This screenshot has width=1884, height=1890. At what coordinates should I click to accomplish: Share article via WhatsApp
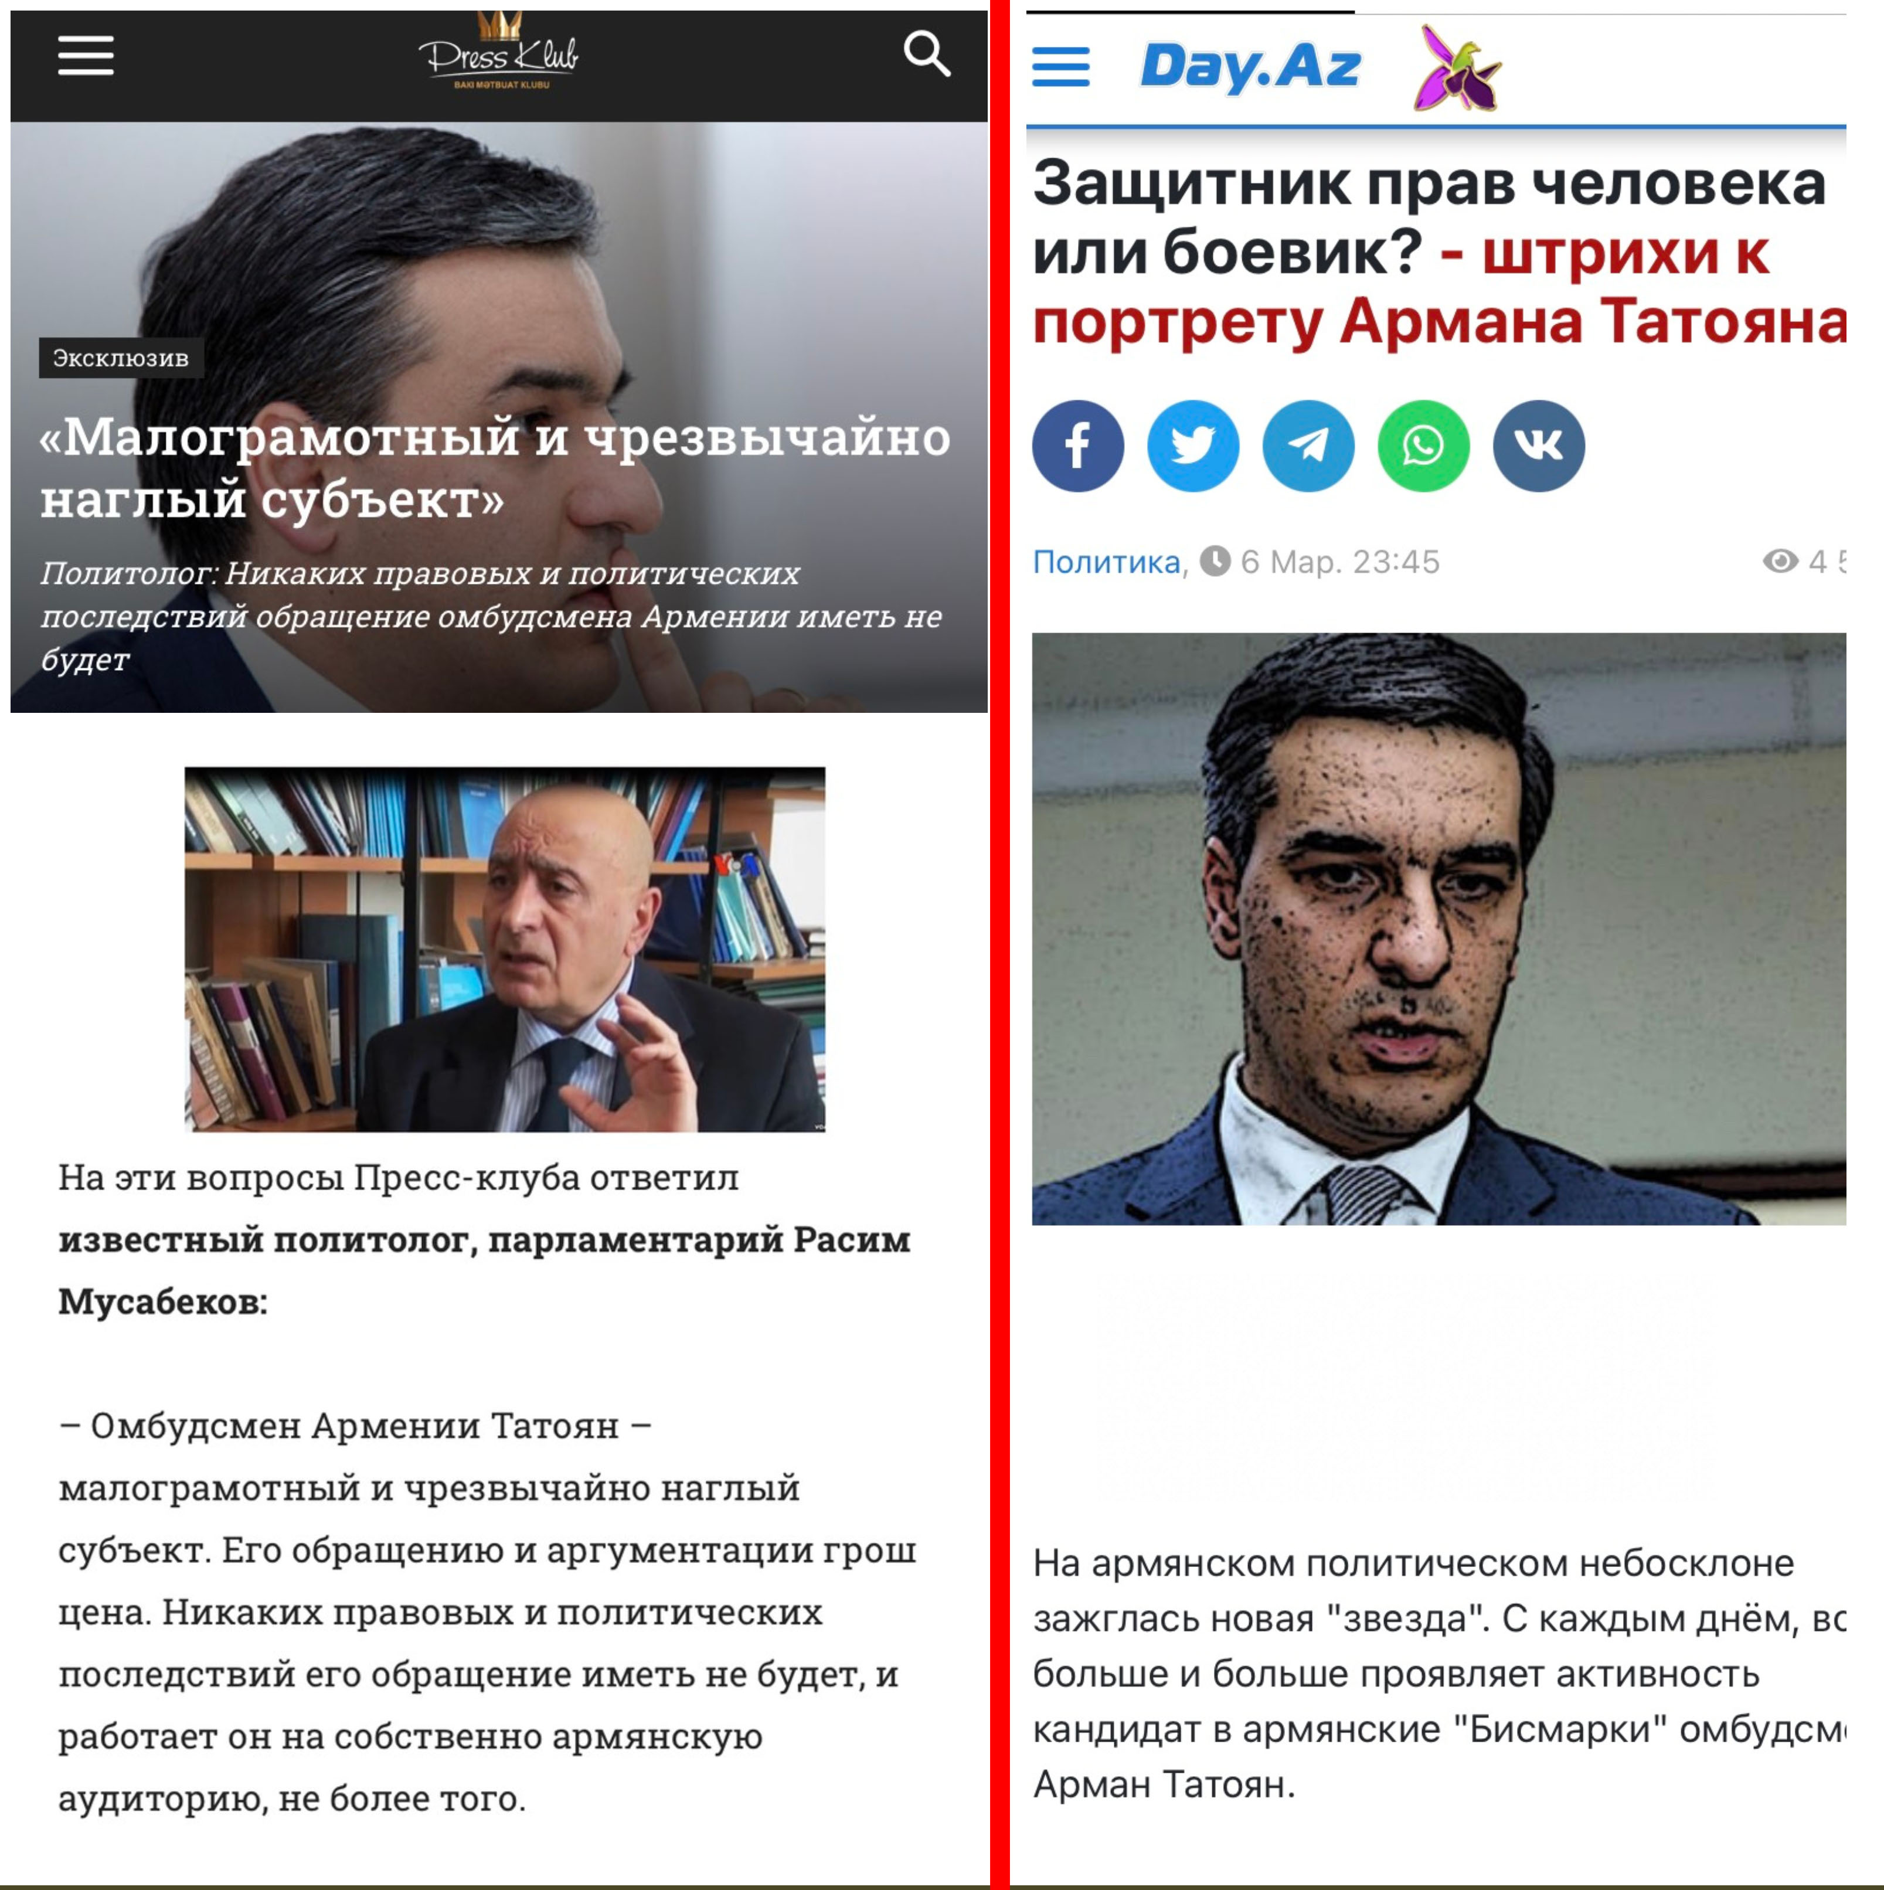point(1424,446)
